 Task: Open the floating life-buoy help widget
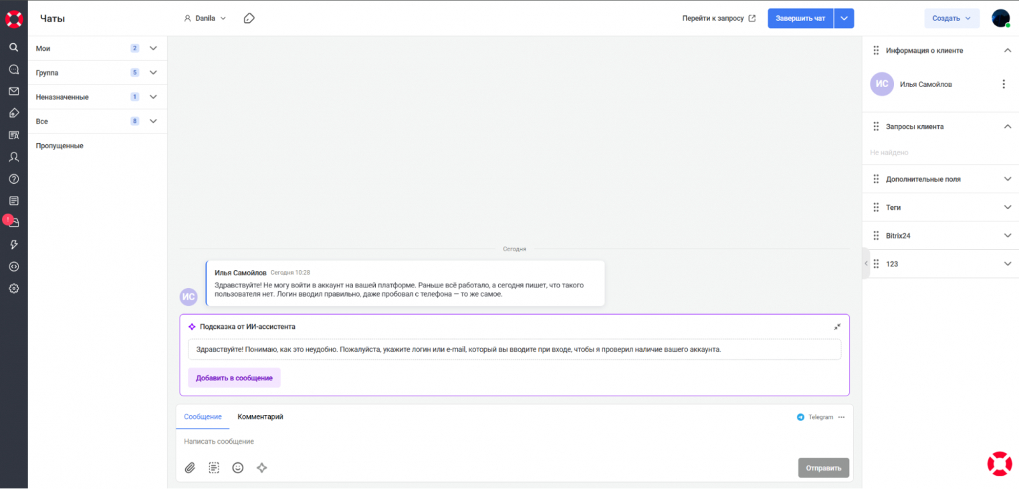(1000, 464)
